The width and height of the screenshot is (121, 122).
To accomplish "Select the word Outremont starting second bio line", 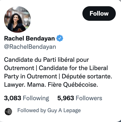I will [19, 68].
